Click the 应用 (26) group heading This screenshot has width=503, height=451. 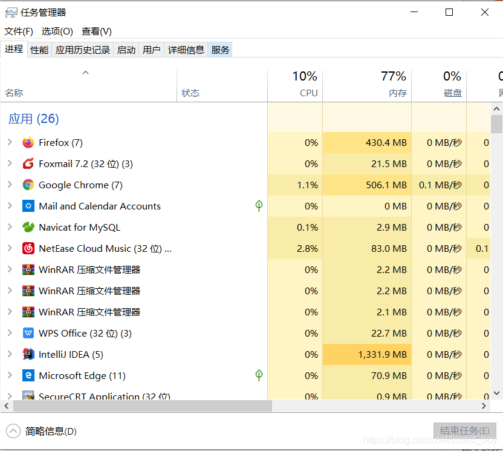pos(33,119)
